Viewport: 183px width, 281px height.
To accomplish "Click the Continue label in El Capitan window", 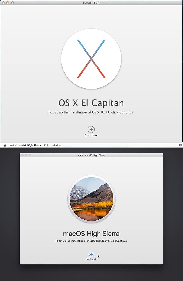I will click(91, 135).
